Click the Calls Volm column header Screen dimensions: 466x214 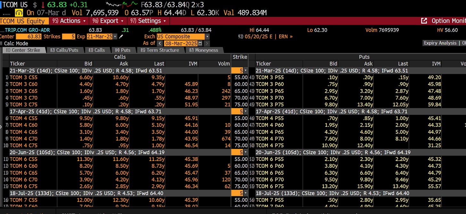[224, 64]
